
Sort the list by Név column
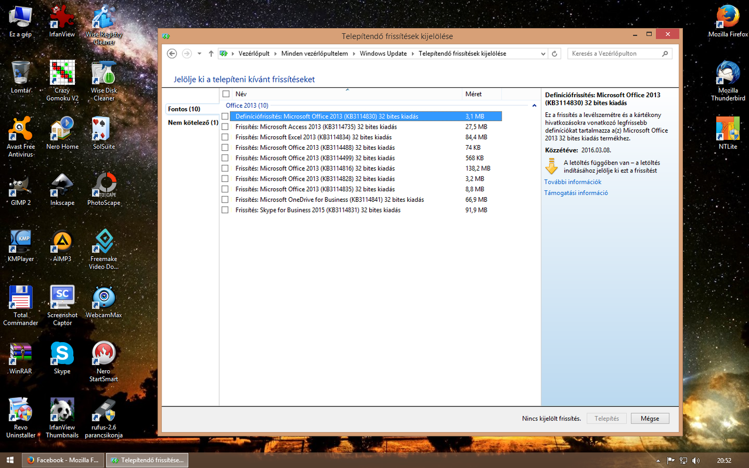point(347,94)
